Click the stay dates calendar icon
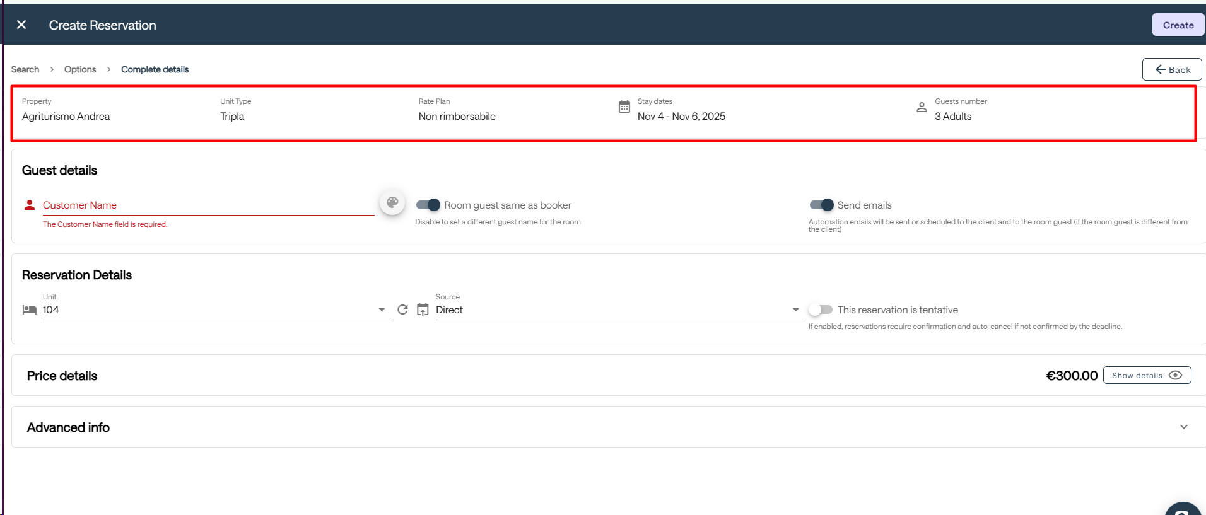 pos(624,107)
